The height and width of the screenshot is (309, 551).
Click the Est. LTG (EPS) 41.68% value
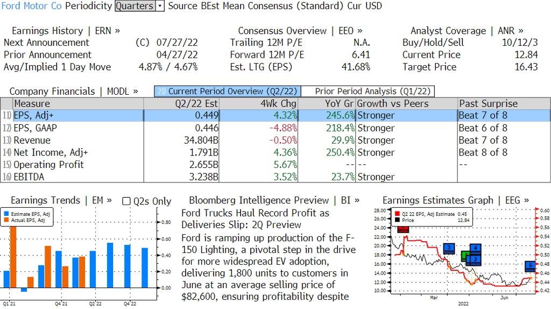(x=356, y=67)
